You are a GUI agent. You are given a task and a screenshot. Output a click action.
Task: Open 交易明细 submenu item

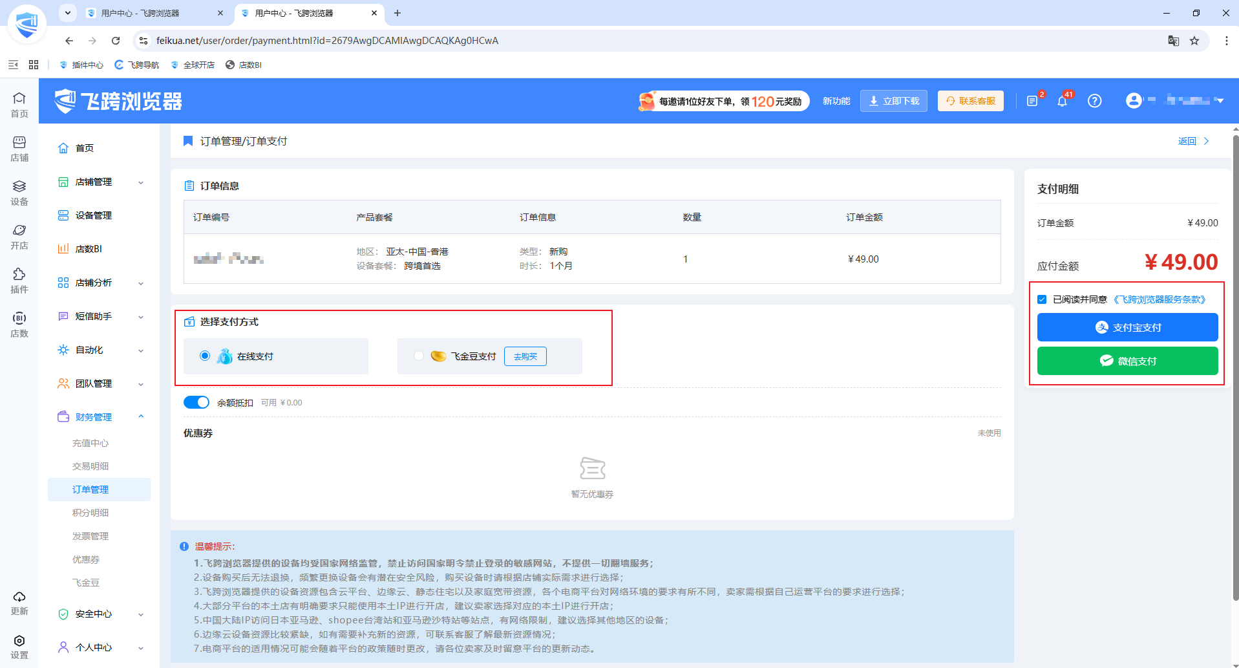point(90,466)
